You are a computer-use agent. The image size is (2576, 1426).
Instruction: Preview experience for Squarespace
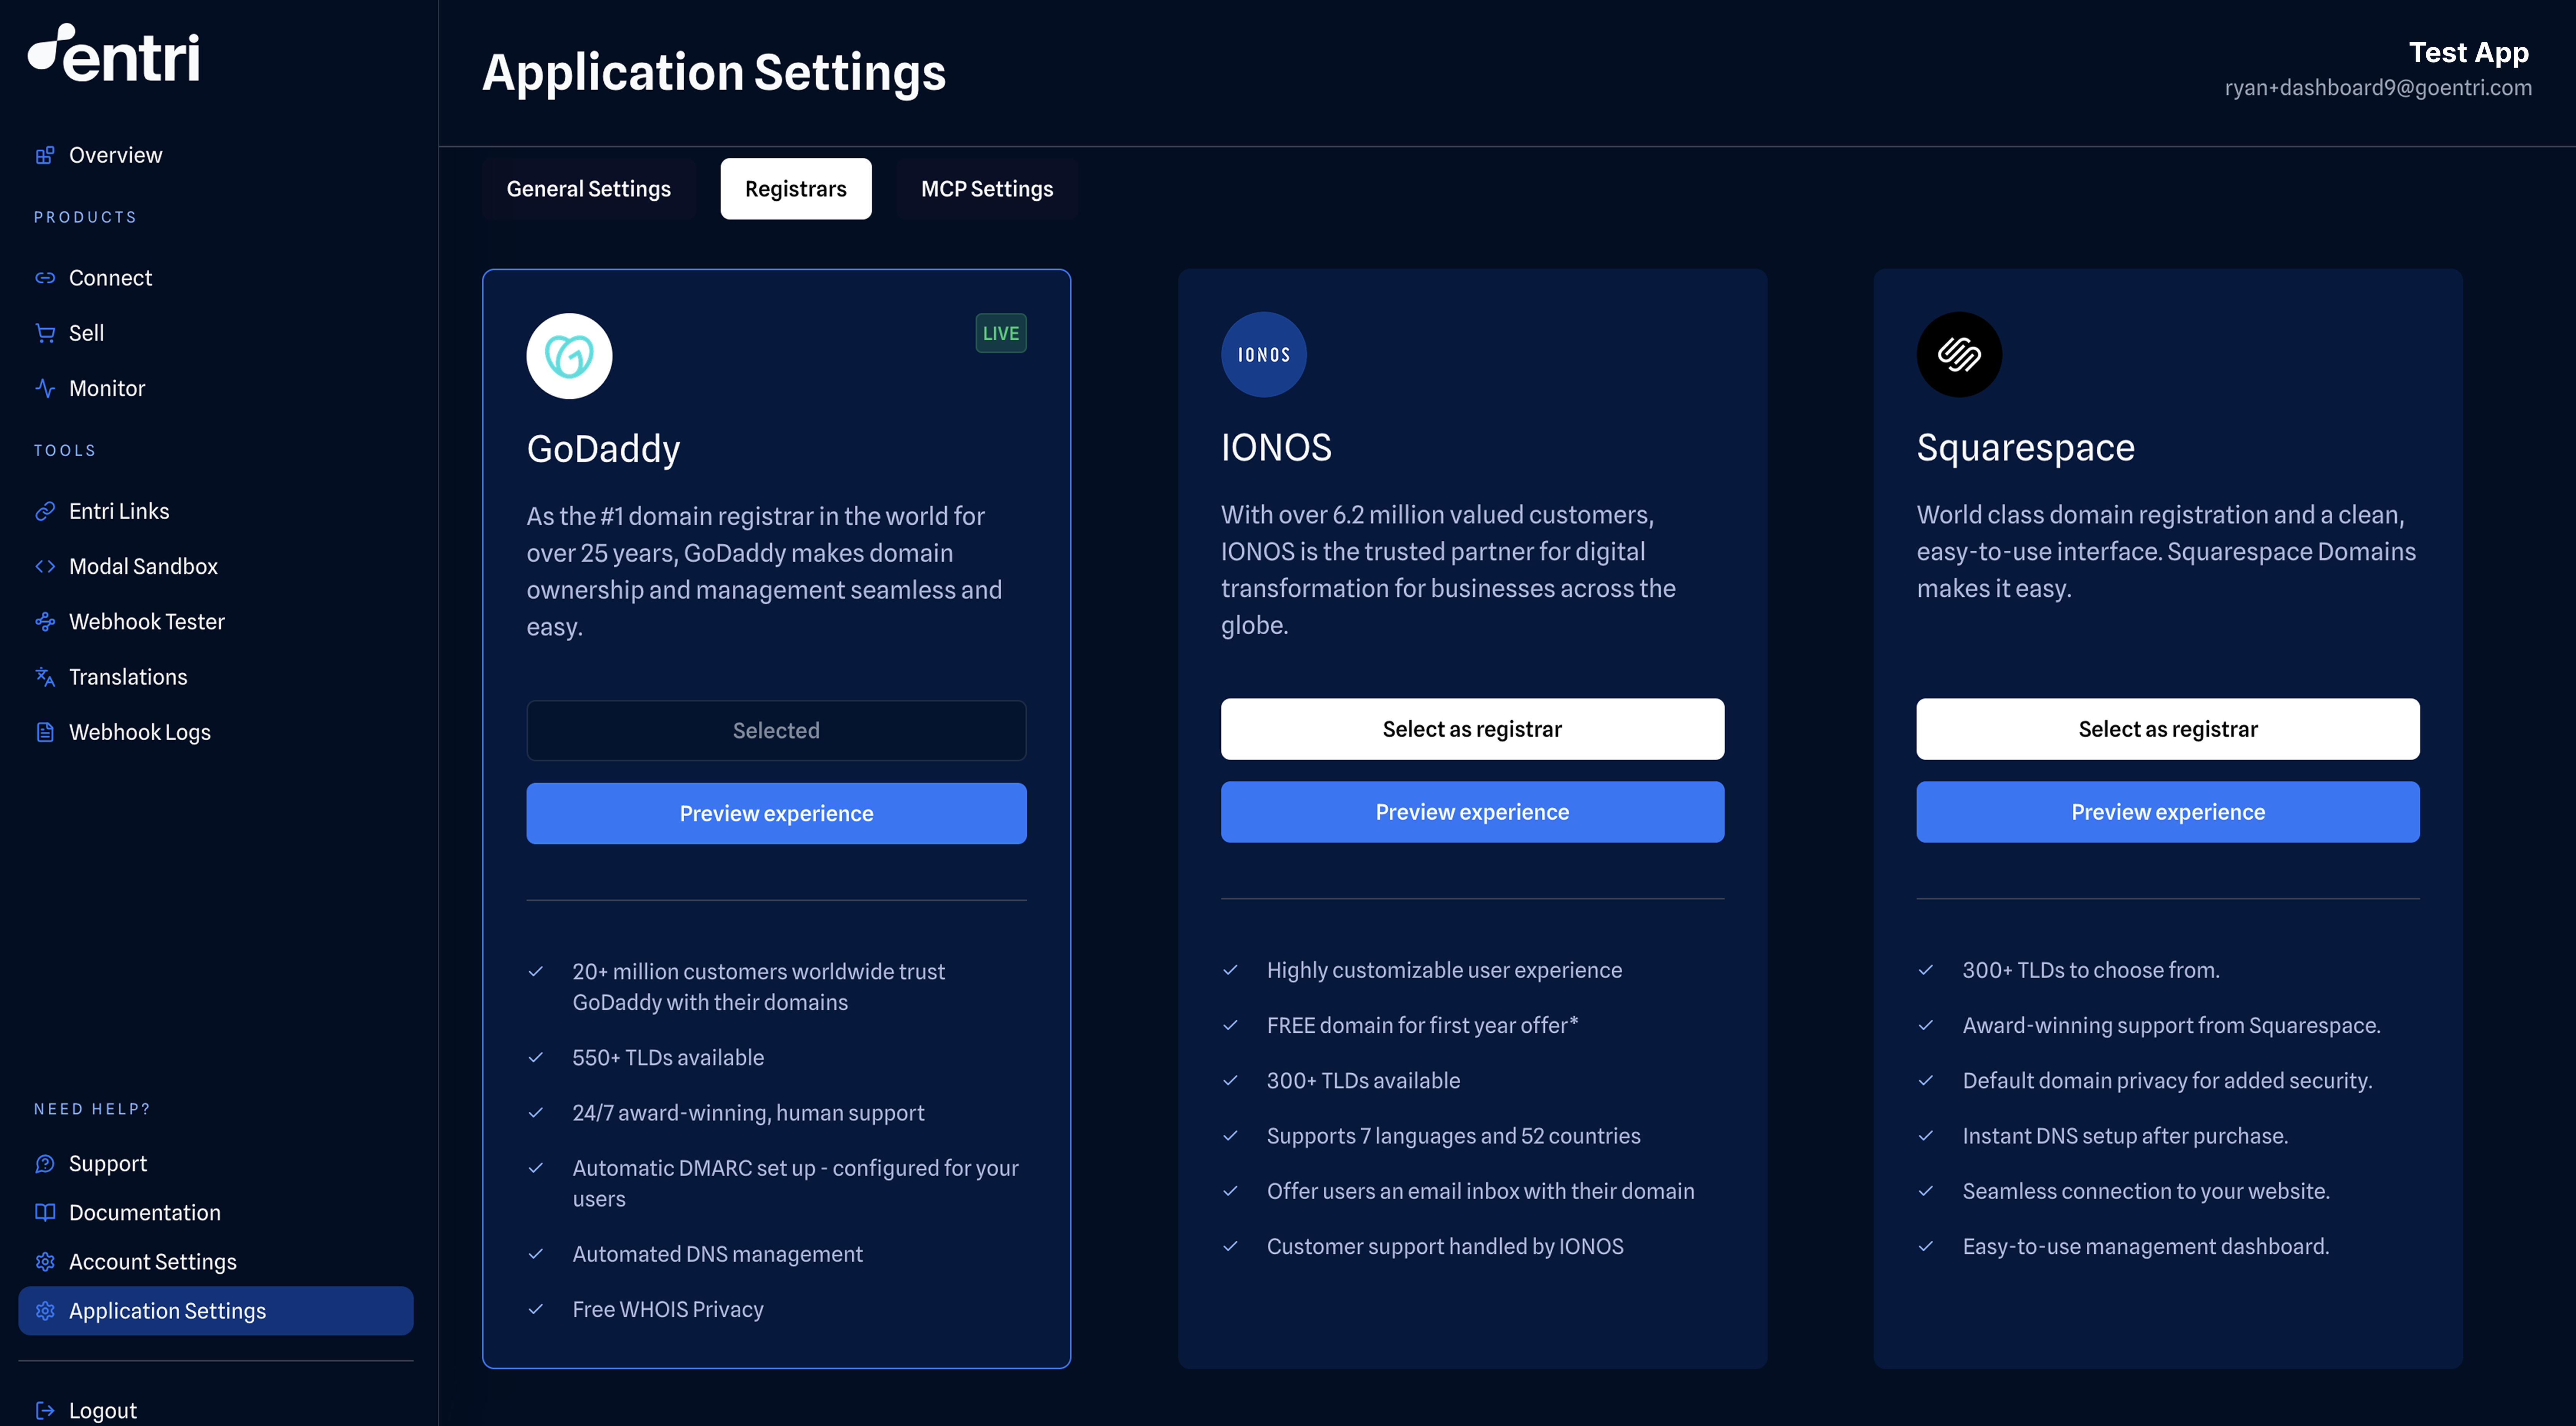click(x=2168, y=812)
